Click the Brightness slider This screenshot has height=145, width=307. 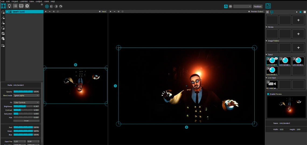(23, 106)
